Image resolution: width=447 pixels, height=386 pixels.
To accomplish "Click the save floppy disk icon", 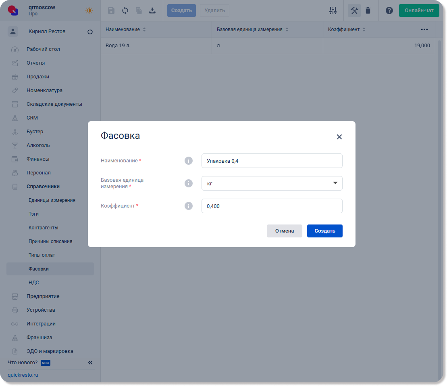I will click(x=111, y=11).
